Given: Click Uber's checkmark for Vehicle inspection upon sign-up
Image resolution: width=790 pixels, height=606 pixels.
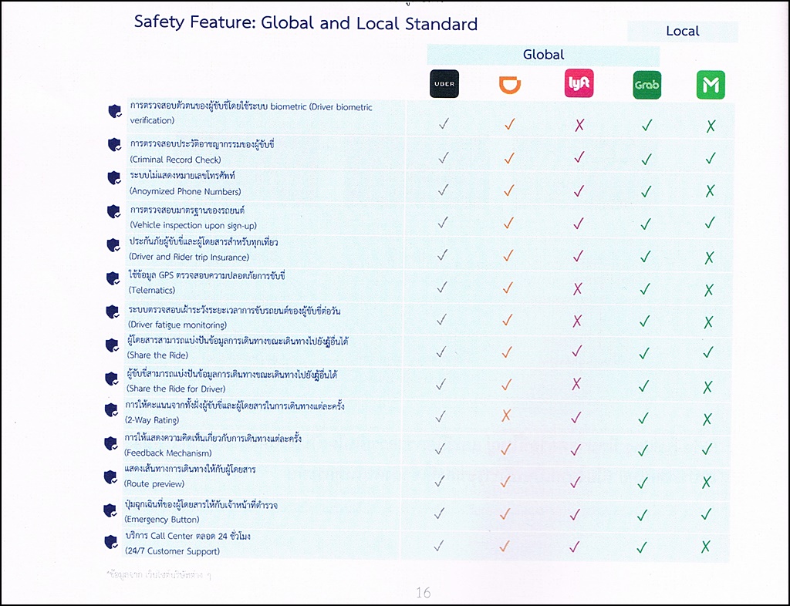Looking at the screenshot, I should click(443, 223).
